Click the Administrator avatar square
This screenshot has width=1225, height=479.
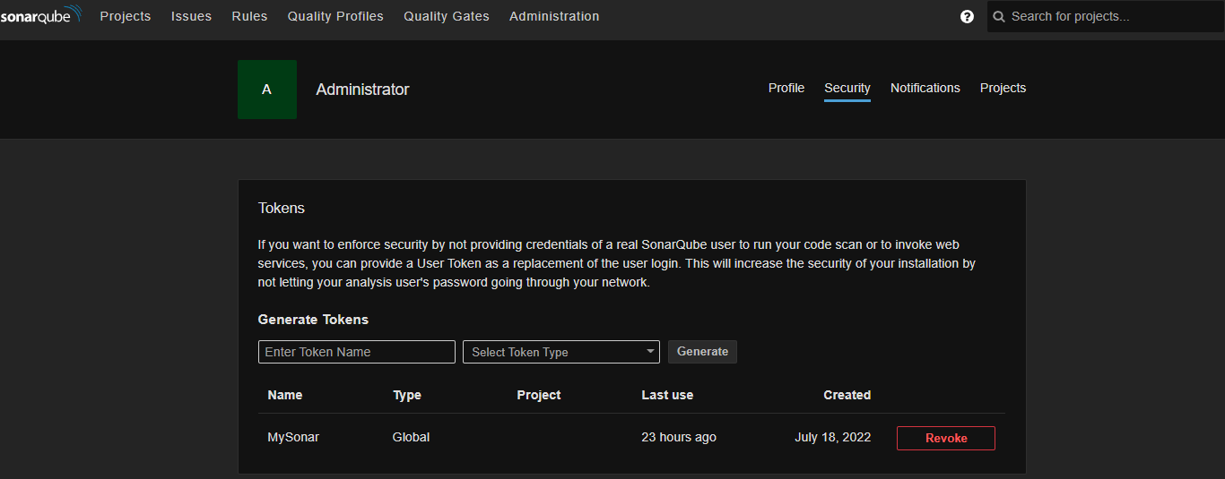267,90
